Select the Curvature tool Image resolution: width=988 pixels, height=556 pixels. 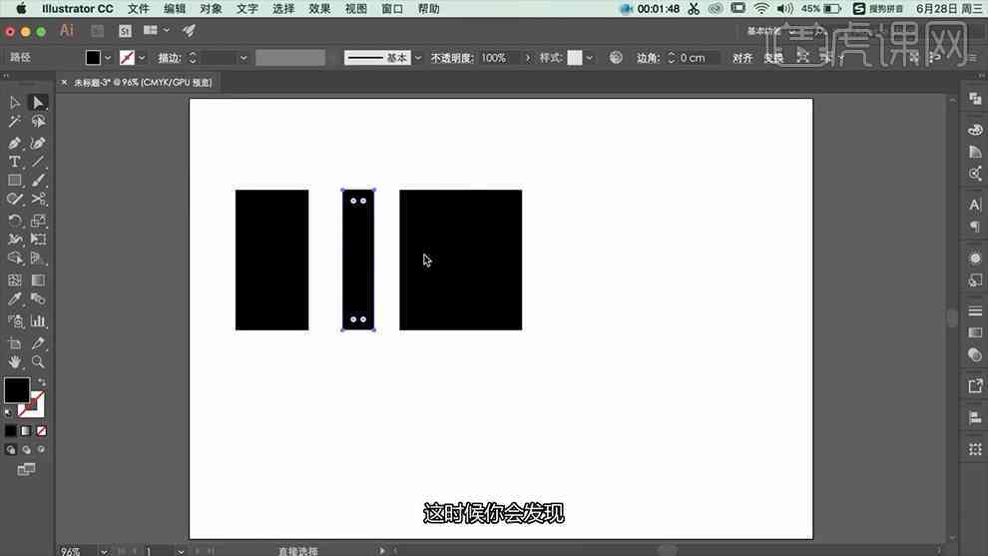[38, 143]
